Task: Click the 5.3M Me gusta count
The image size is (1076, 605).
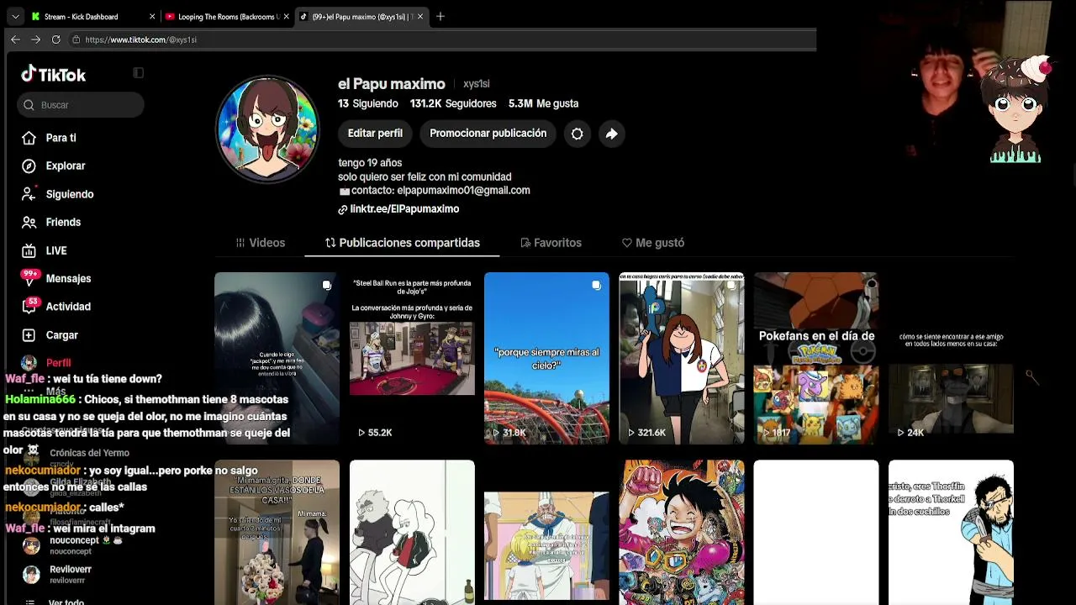Action: [x=543, y=103]
